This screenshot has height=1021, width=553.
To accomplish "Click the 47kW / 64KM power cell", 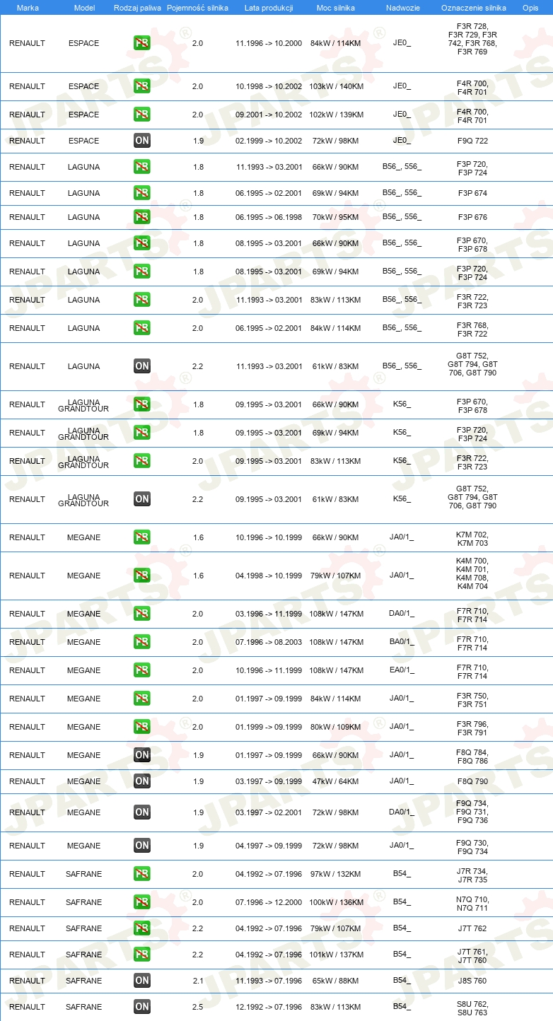I will [x=335, y=781].
